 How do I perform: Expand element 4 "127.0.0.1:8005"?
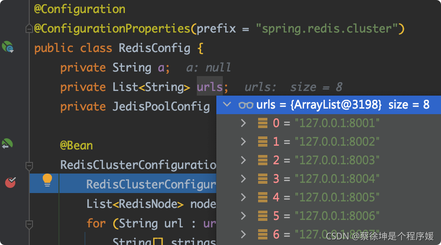[x=243, y=197]
